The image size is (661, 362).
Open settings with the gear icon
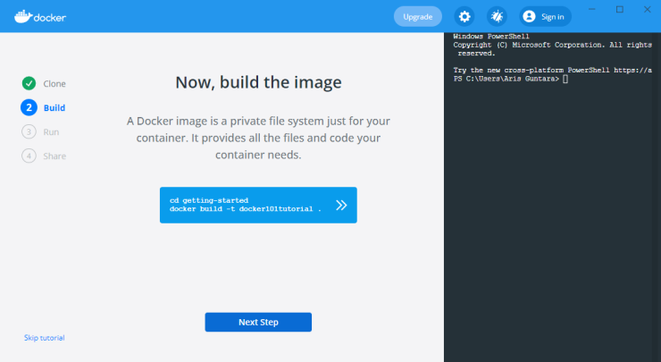[x=464, y=16]
